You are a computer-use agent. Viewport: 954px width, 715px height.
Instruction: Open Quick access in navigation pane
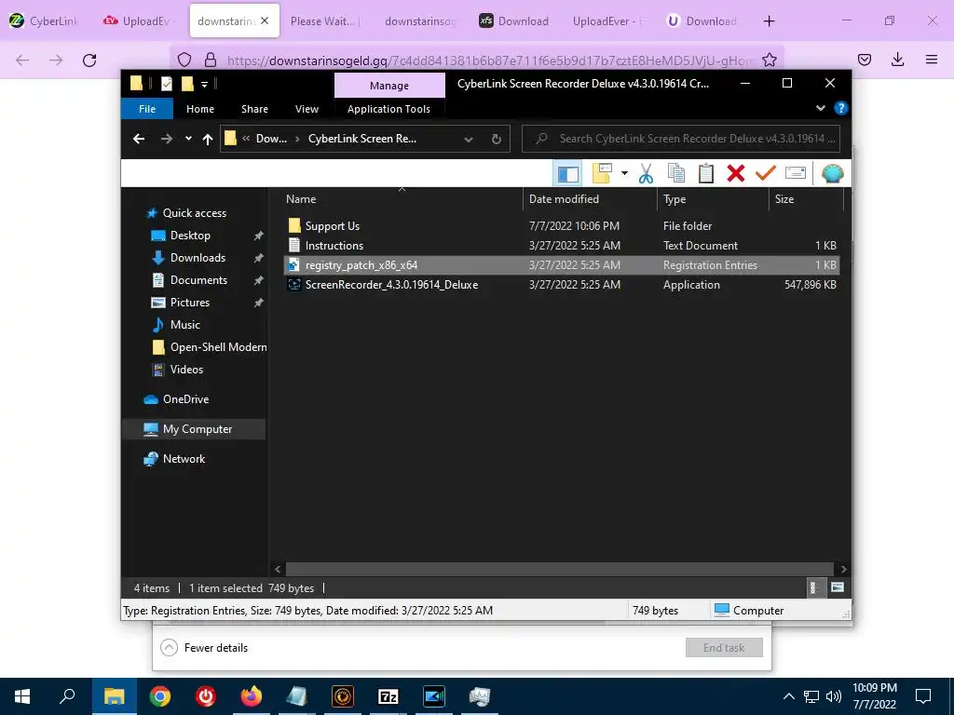194,213
